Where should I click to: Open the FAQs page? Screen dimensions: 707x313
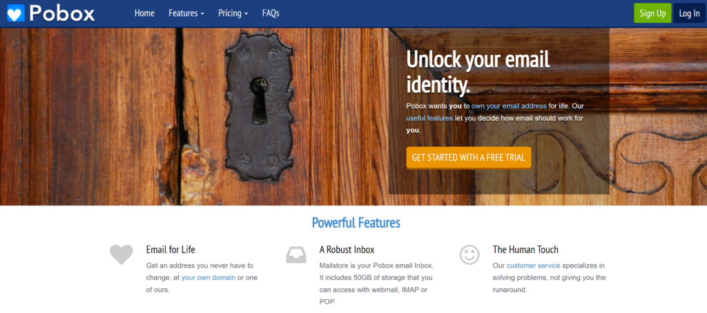tap(271, 14)
